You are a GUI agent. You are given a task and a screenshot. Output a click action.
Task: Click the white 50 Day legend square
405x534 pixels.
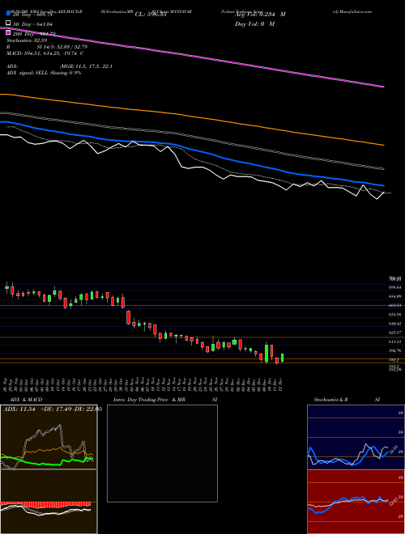coord(9,23)
